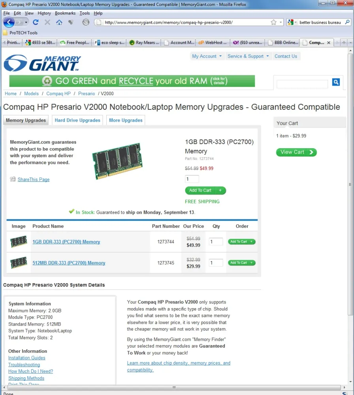Click the 1GB memory module product image

(117, 161)
